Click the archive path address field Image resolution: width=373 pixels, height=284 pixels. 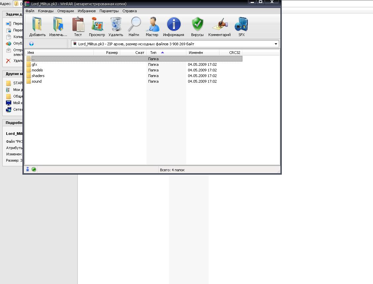click(x=175, y=44)
